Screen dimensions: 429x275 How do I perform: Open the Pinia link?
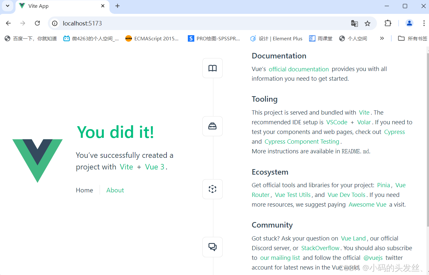pos(384,185)
